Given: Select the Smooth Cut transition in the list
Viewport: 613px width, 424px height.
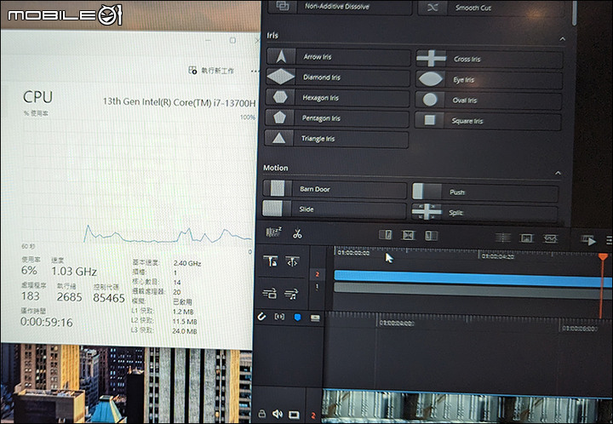Looking at the screenshot, I should [x=491, y=8].
